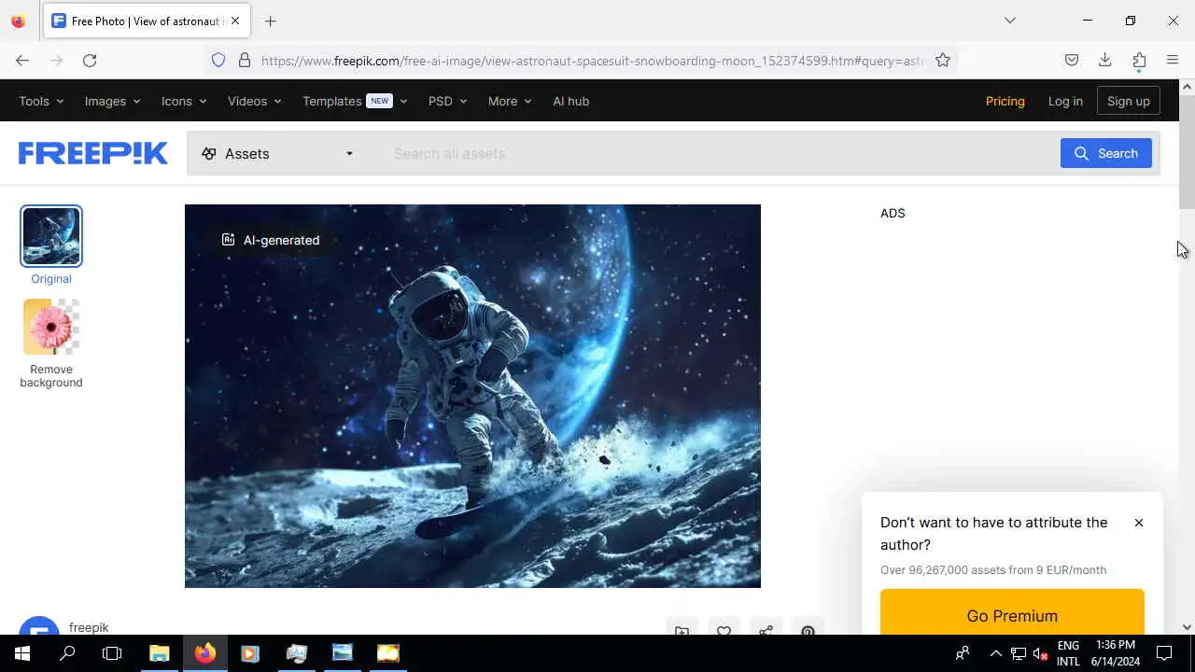Open Windows taskbar search

point(67,653)
